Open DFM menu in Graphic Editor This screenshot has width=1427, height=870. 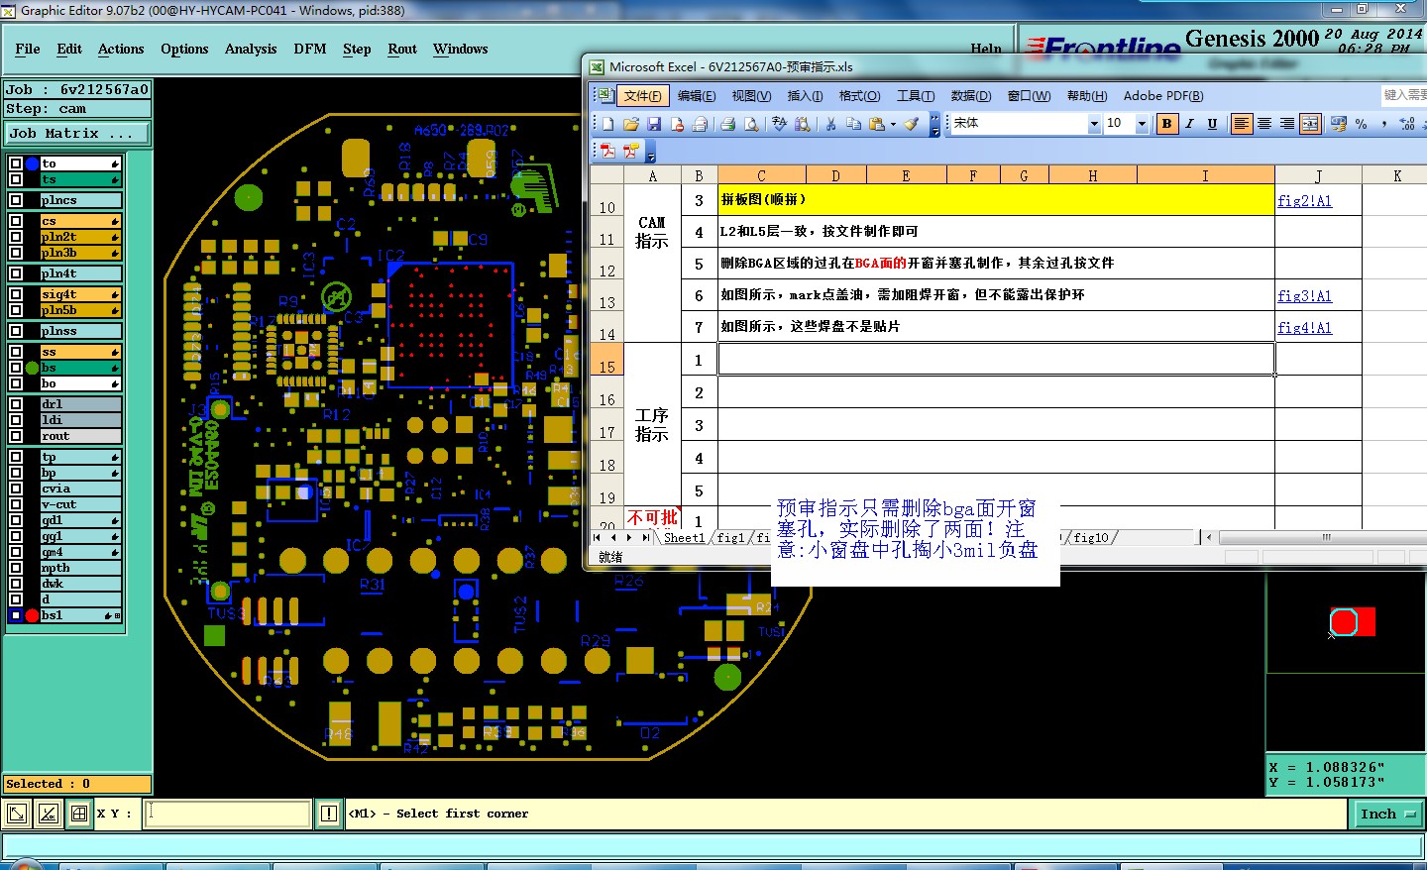[310, 49]
